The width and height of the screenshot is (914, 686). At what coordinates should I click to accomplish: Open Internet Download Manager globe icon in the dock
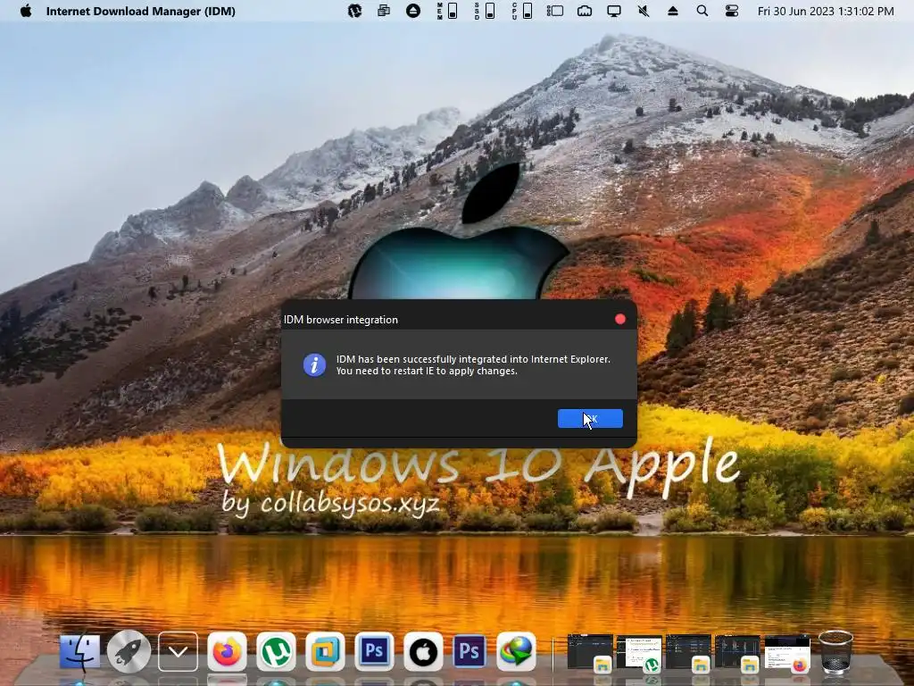click(517, 651)
